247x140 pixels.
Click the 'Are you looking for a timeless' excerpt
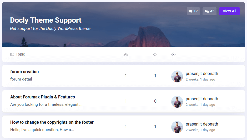[x=46, y=104]
